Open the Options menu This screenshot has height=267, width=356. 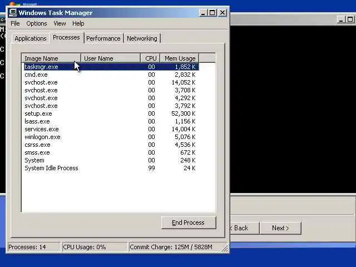(37, 23)
